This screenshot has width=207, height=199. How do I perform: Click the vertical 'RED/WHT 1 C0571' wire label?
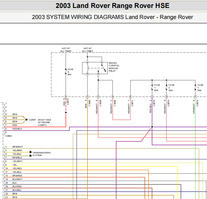(130, 107)
